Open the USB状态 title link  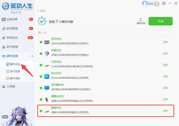(x=56, y=62)
